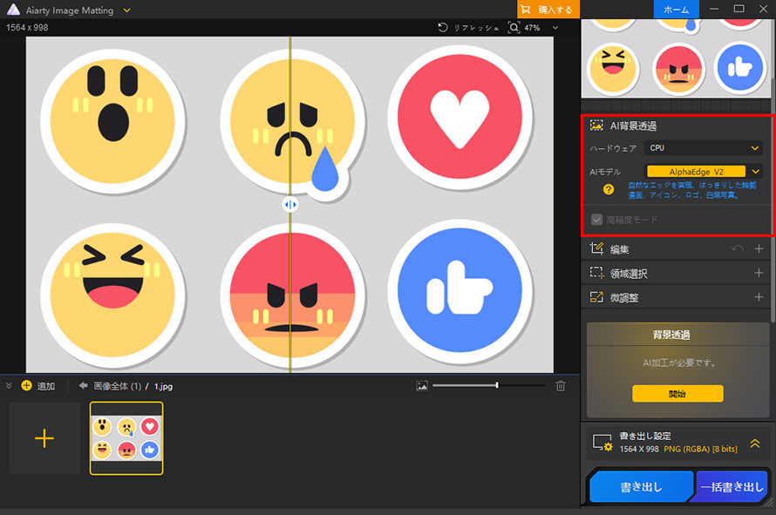Click the yellow 追加 add icon
776x515 pixels.
[26, 385]
